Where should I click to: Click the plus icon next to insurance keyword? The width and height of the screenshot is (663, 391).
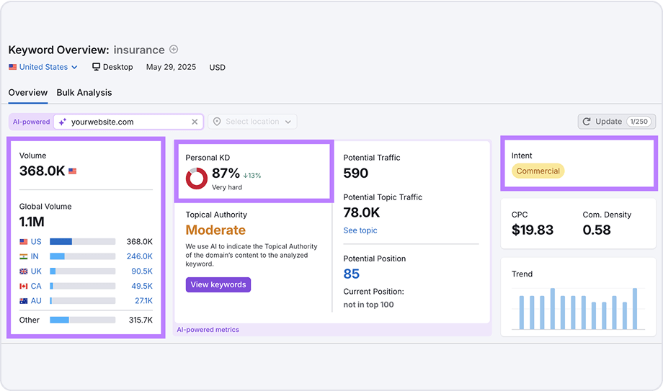(174, 50)
